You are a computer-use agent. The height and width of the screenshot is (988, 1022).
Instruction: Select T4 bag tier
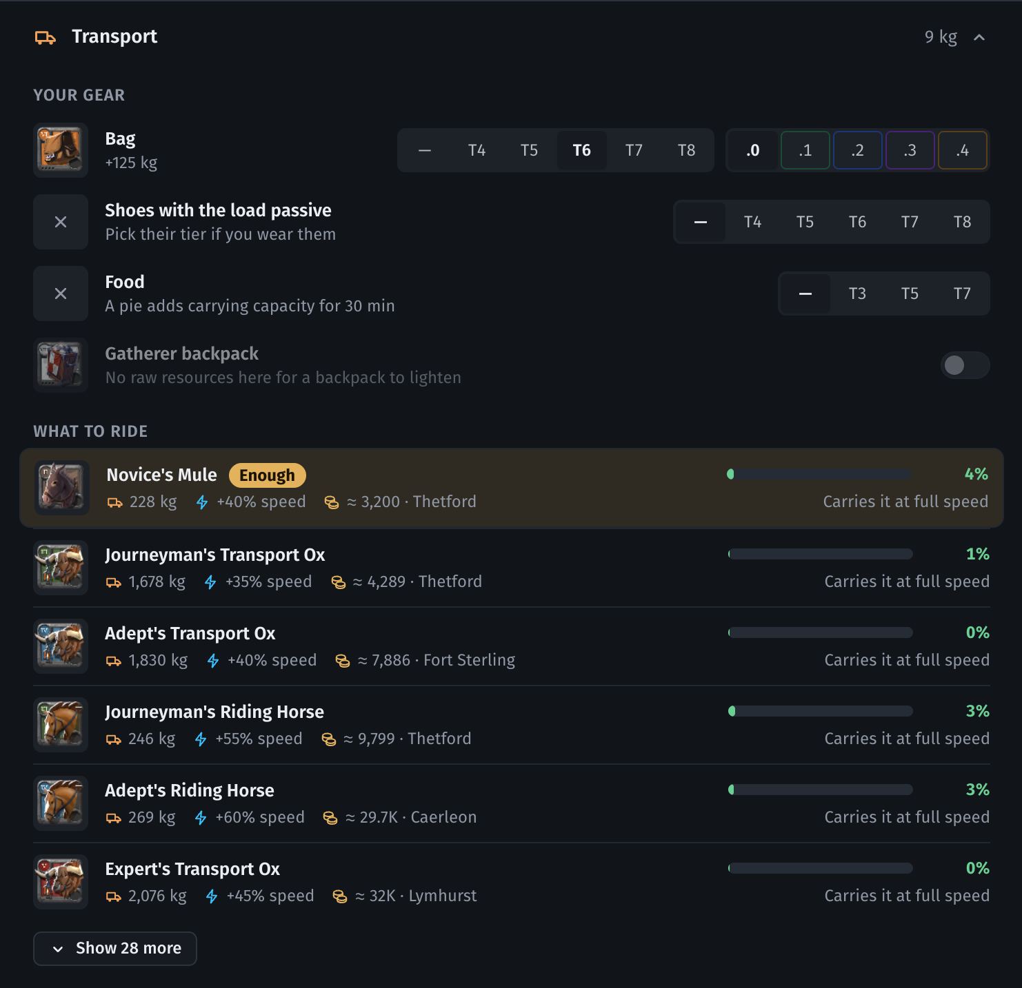tap(477, 150)
